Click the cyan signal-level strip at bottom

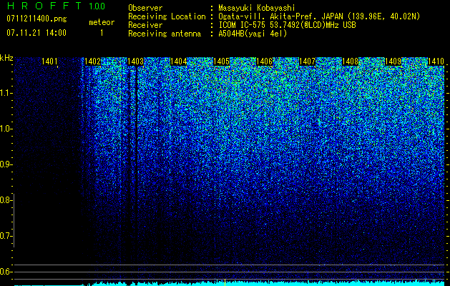230,284
